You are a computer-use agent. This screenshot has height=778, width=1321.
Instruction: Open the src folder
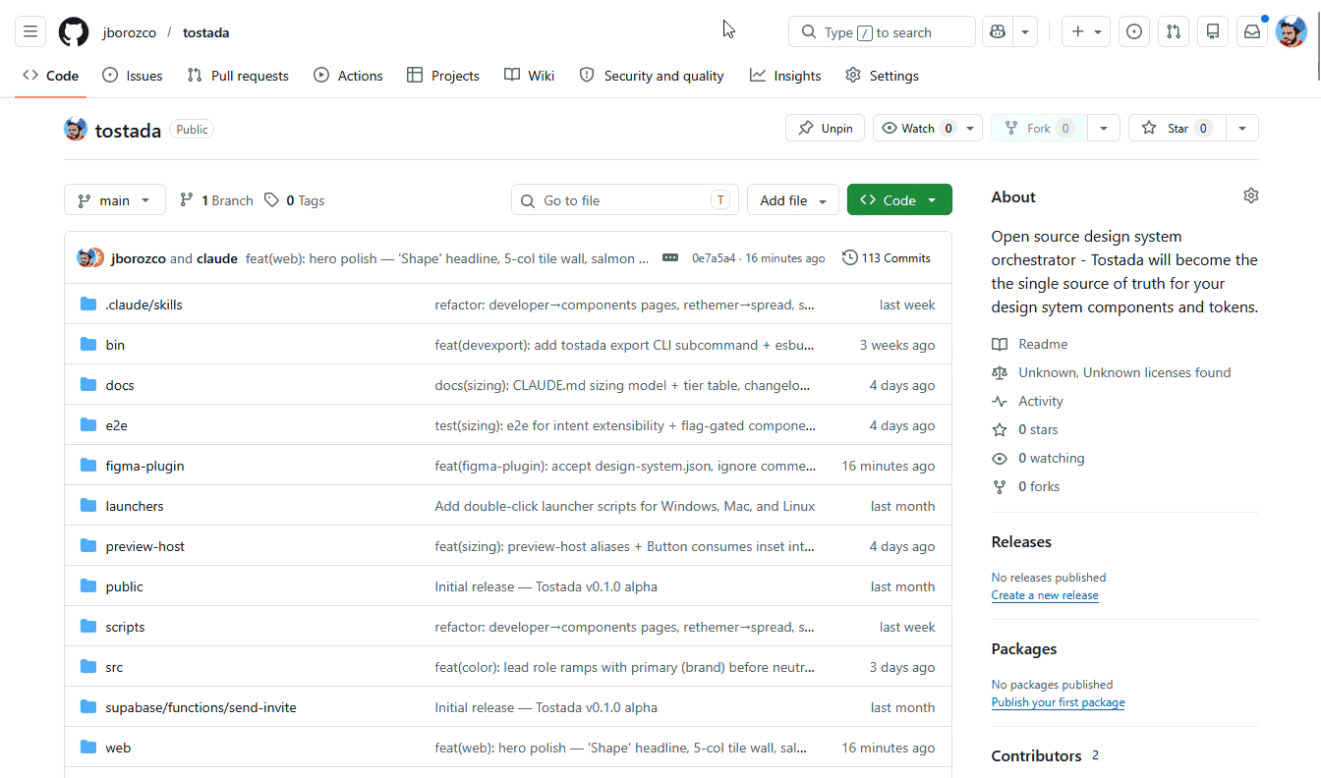(114, 667)
